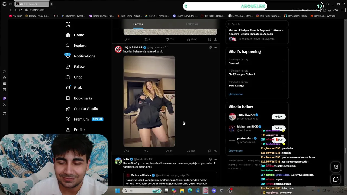View analytics icon showing 17K views
This screenshot has height=195, width=347.
point(188,151)
